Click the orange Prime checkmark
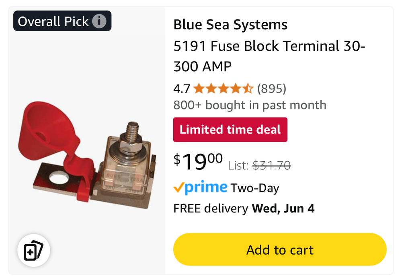 (x=178, y=188)
